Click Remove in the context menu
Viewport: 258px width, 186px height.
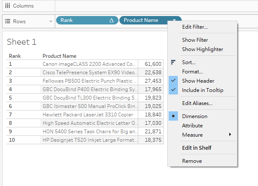(x=192, y=161)
